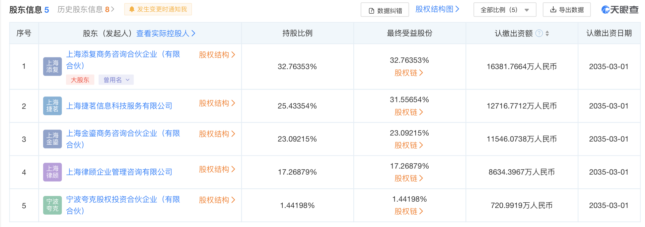Click the question mark icon beside 认缴出资额
The width and height of the screenshot is (645, 227).
pyautogui.click(x=539, y=33)
